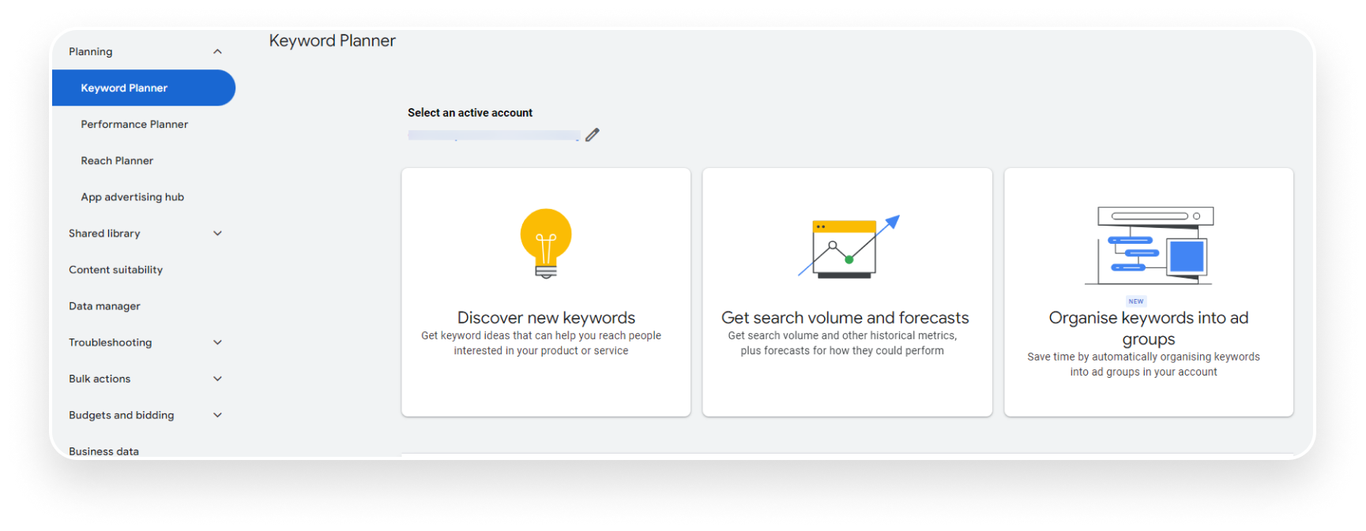
Task: Click the NEW badge on third card
Action: 1136,301
